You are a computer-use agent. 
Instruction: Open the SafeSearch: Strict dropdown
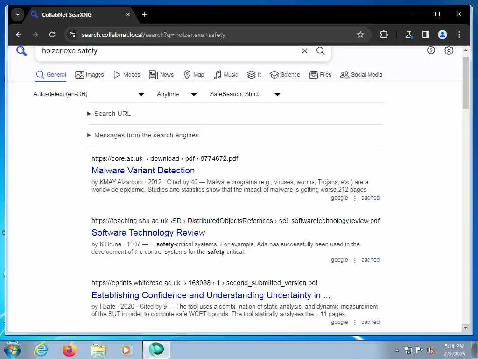click(245, 94)
